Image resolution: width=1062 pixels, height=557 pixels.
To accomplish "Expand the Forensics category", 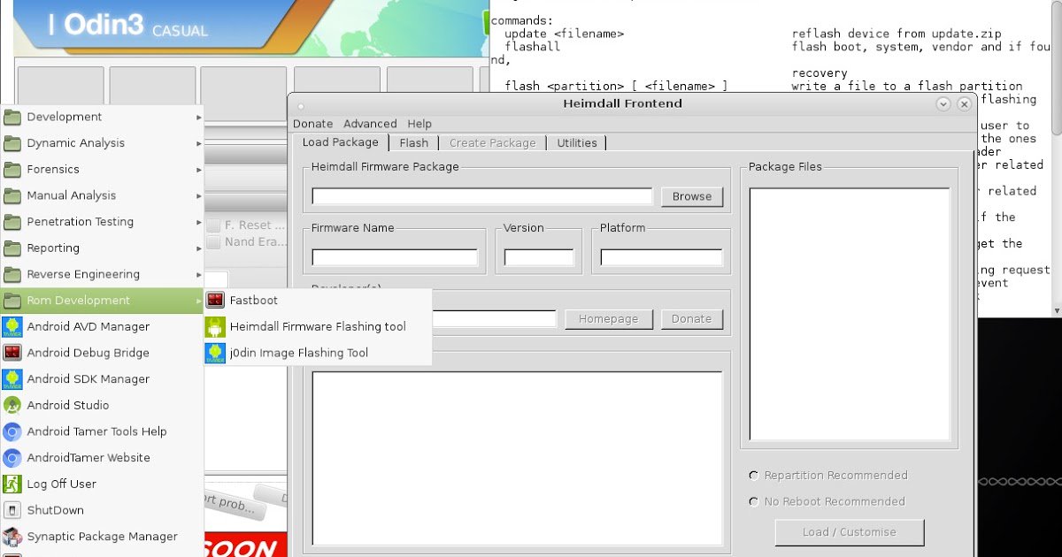I will click(x=51, y=169).
